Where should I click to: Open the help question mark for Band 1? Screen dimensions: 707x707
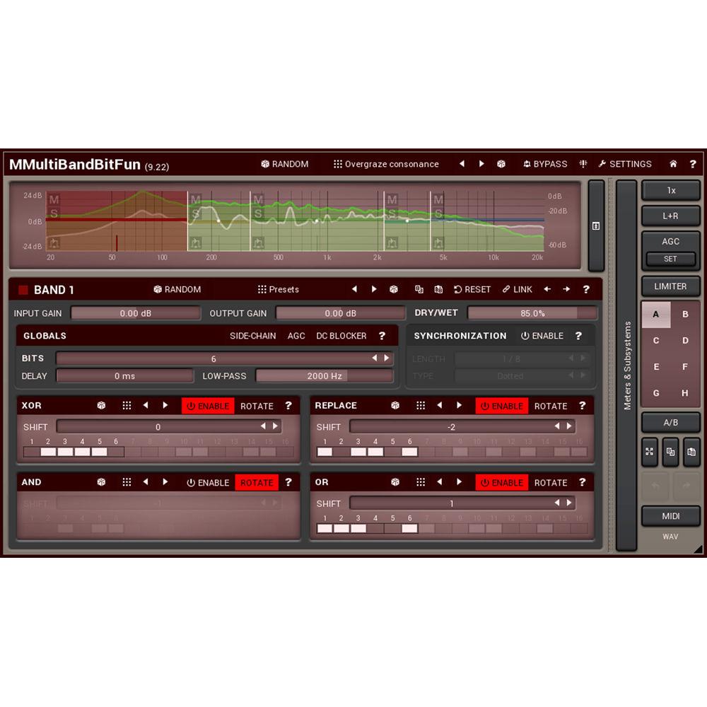[585, 289]
